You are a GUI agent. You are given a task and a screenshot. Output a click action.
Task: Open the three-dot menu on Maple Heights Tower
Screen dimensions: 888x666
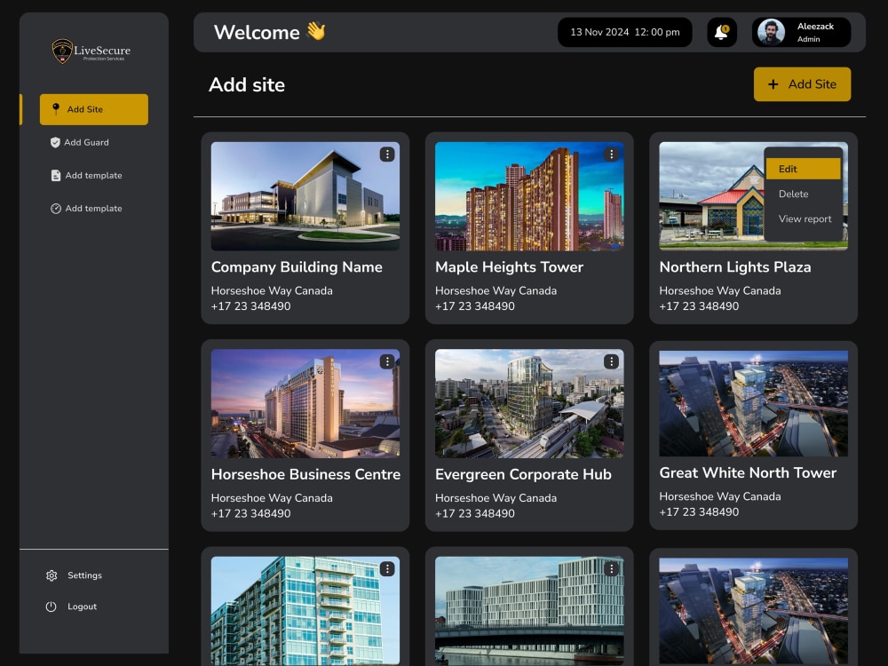coord(611,154)
